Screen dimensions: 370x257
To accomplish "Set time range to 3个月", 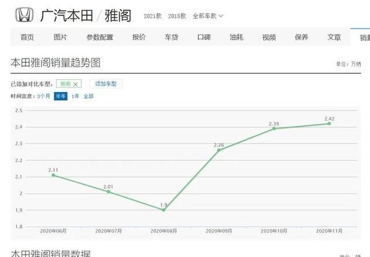I will coord(44,96).
